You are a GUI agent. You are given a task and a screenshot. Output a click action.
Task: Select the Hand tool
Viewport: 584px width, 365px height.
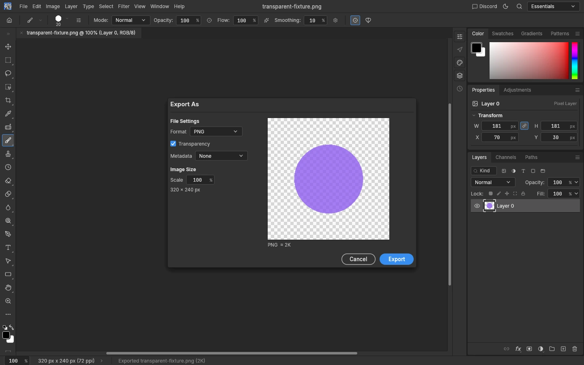pos(8,288)
